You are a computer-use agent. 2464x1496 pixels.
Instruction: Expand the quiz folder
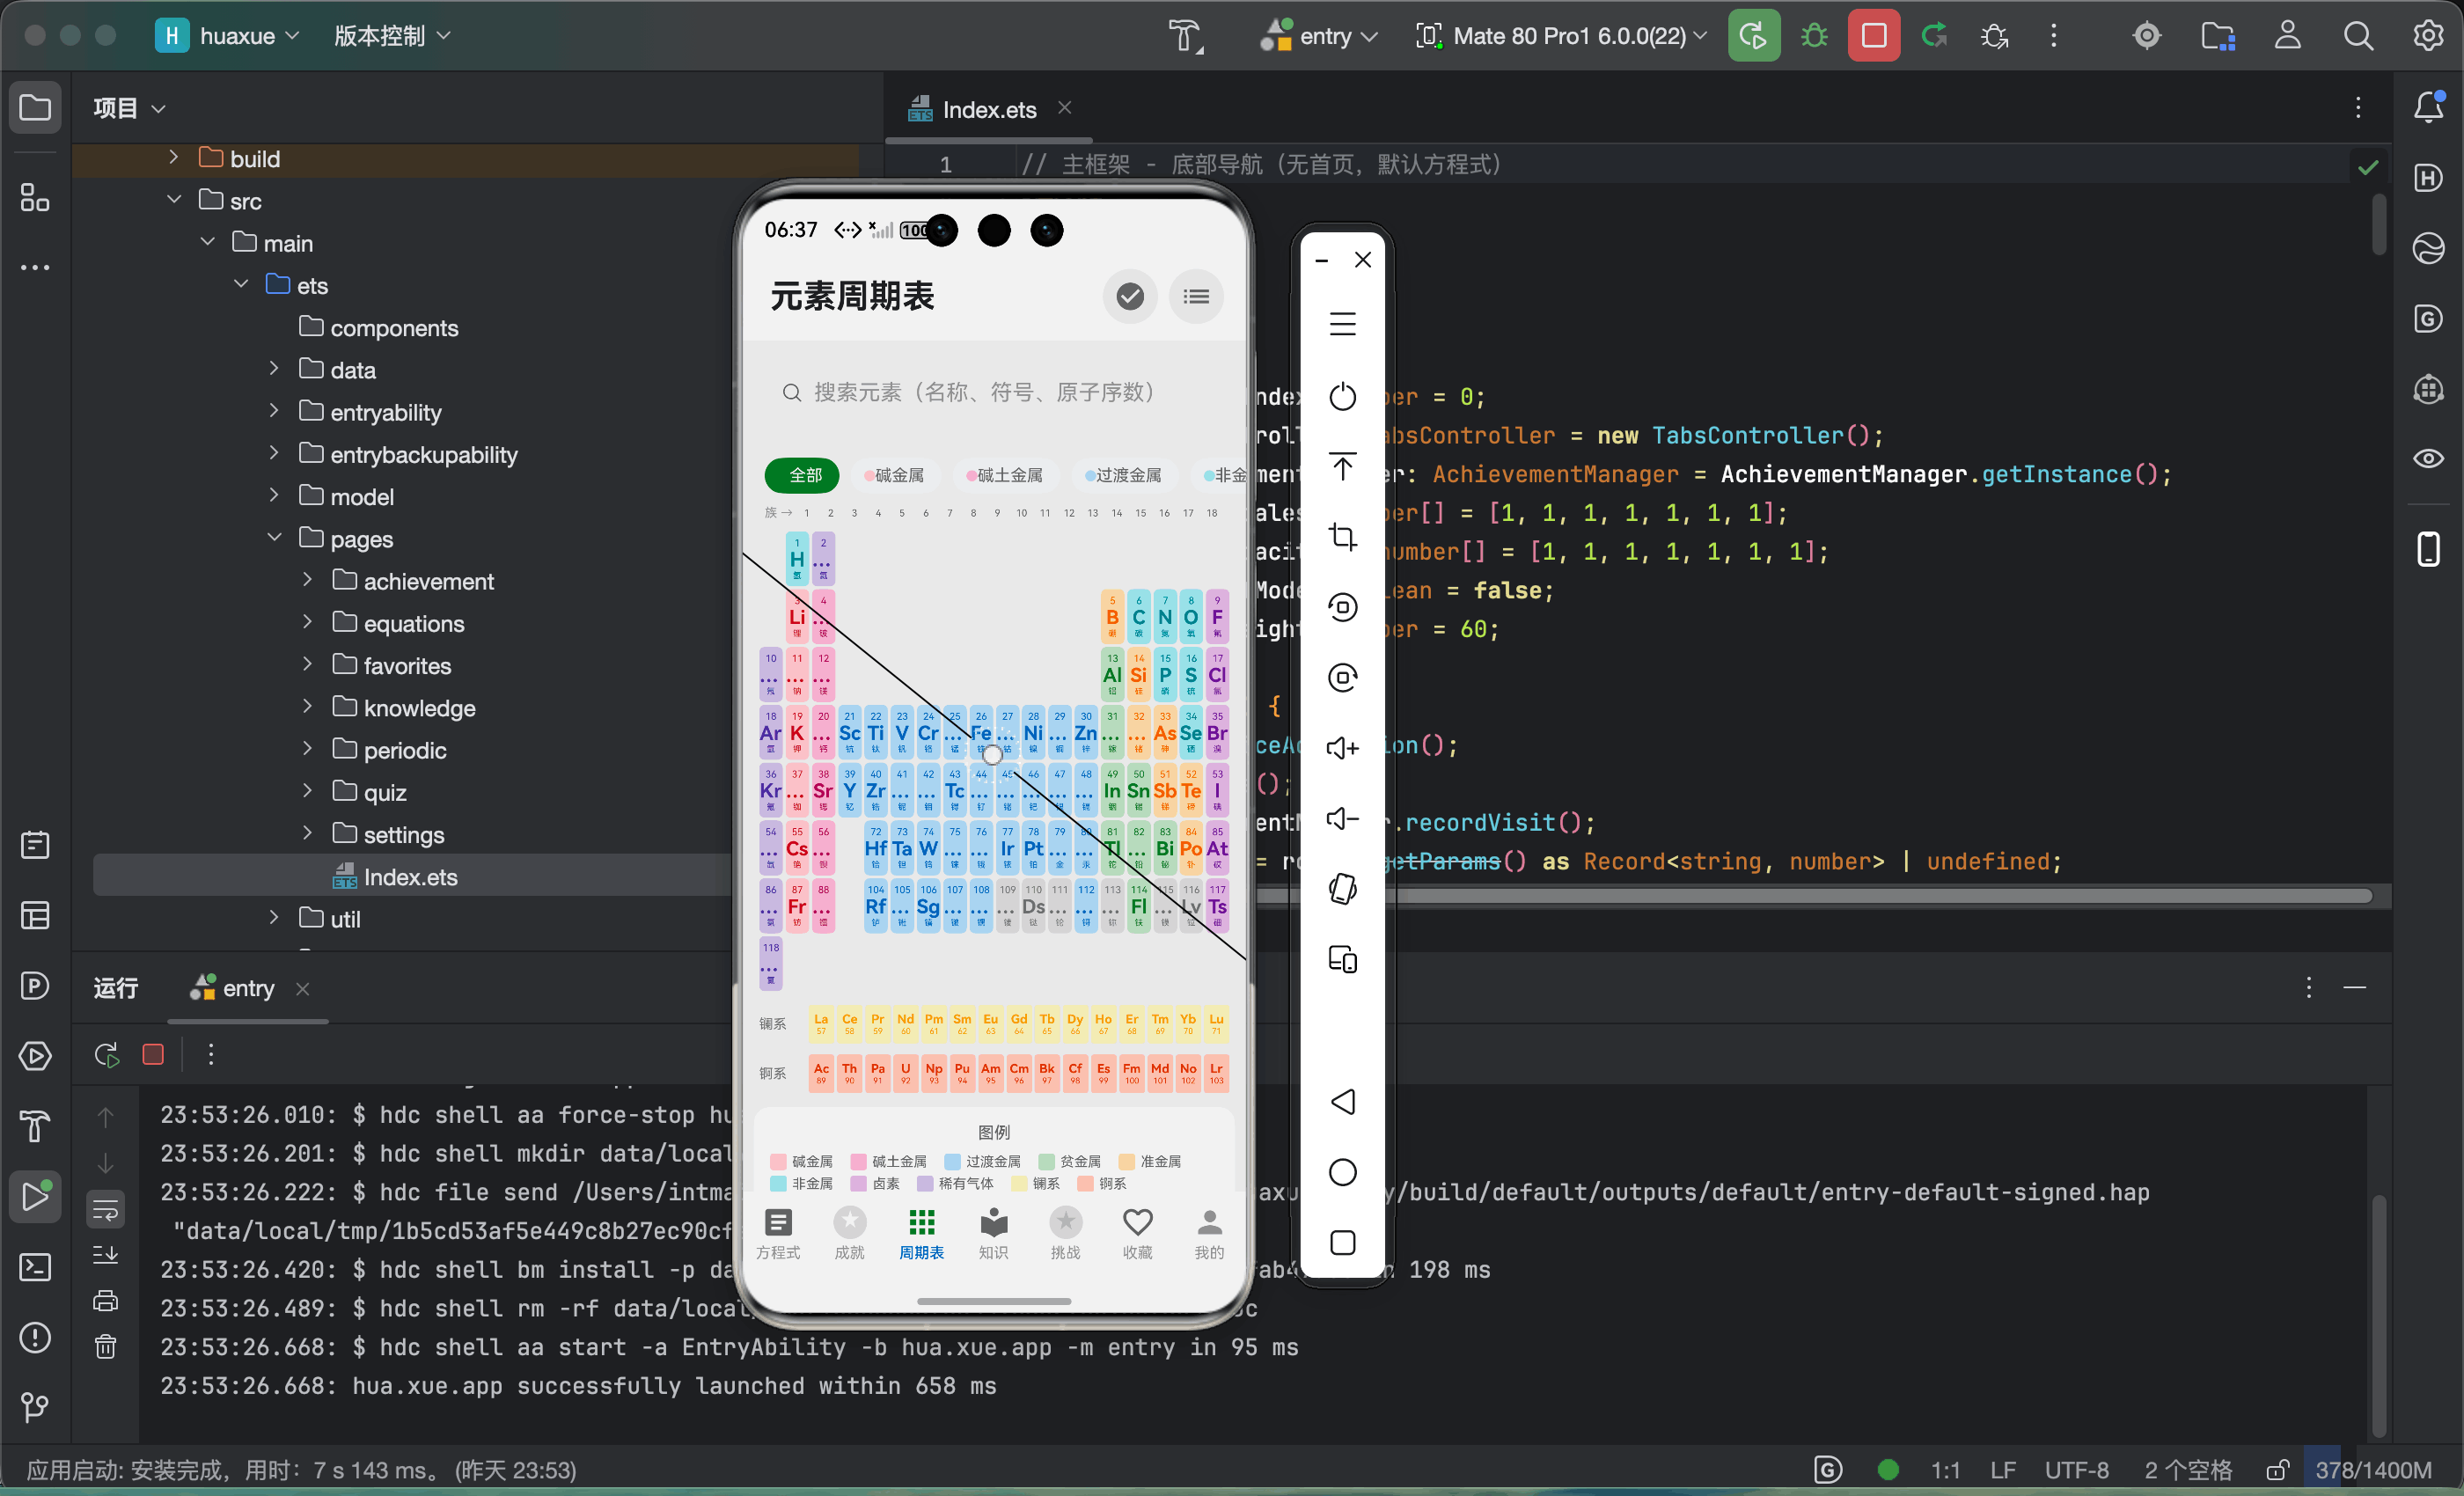pyautogui.click(x=307, y=791)
